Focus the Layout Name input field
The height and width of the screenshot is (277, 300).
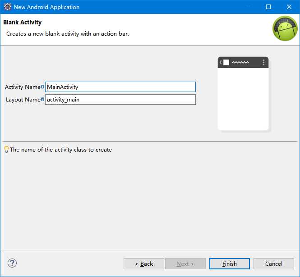tap(120, 99)
